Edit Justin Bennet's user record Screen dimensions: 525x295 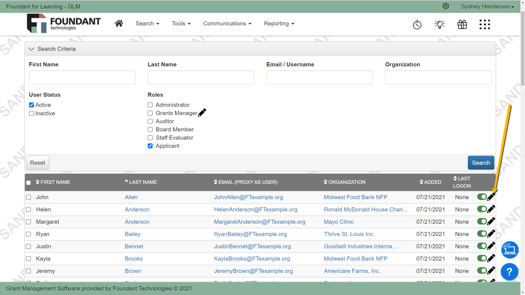coord(491,246)
